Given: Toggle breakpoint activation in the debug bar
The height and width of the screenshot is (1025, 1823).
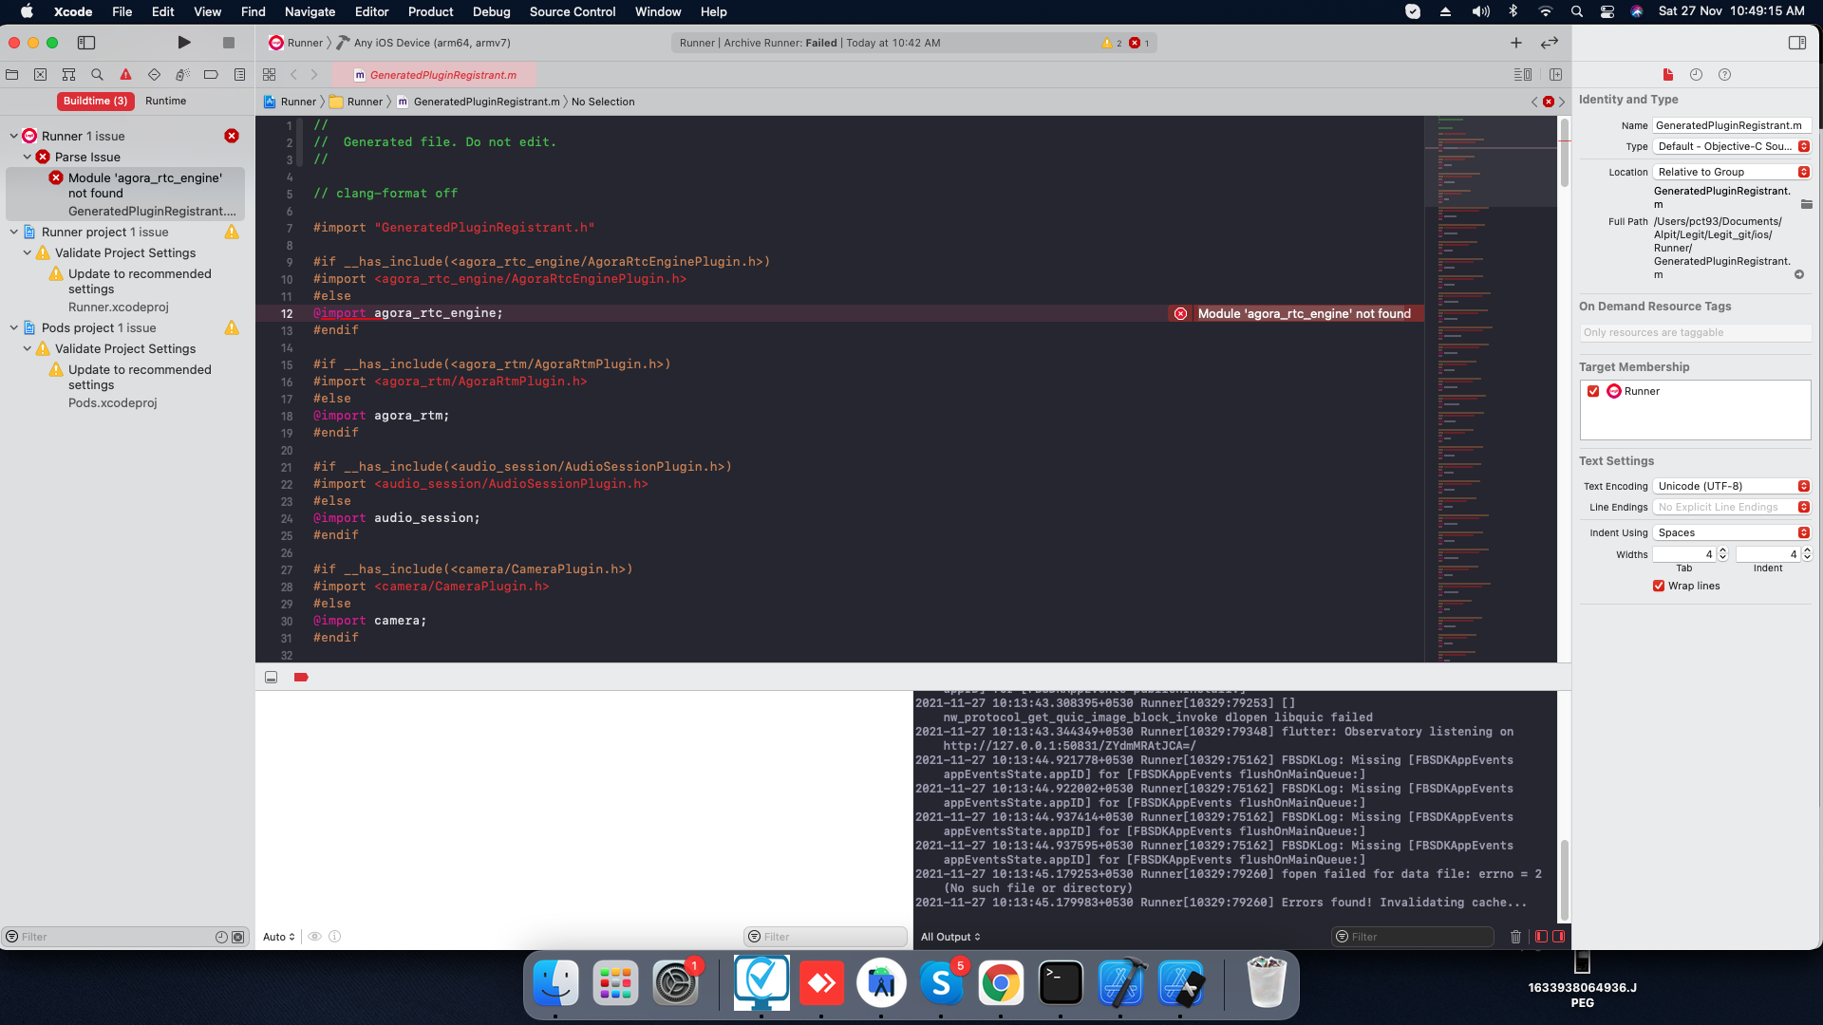Looking at the screenshot, I should click(x=301, y=677).
